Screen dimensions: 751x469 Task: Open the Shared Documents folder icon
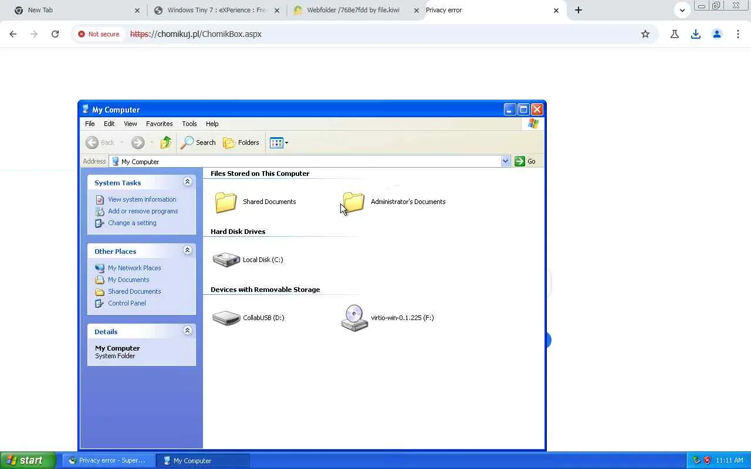tap(226, 202)
